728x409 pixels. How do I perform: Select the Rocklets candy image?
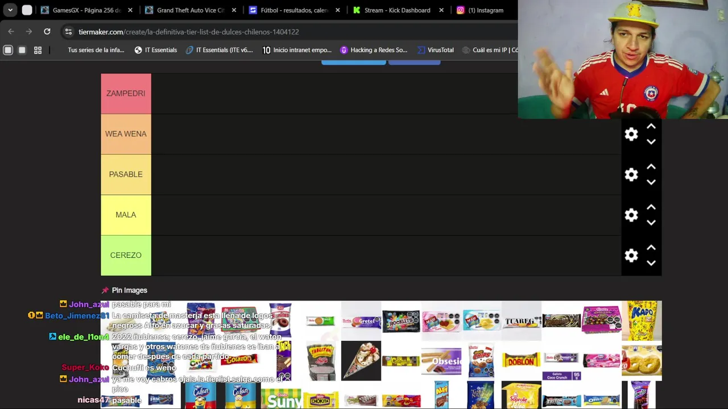(401, 321)
